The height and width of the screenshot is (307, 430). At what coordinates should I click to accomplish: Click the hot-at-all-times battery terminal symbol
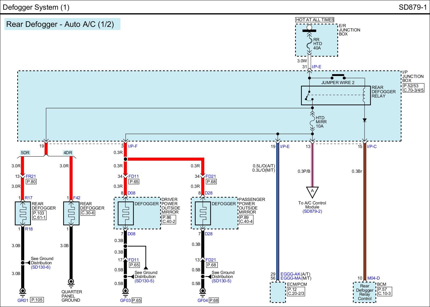click(309, 28)
